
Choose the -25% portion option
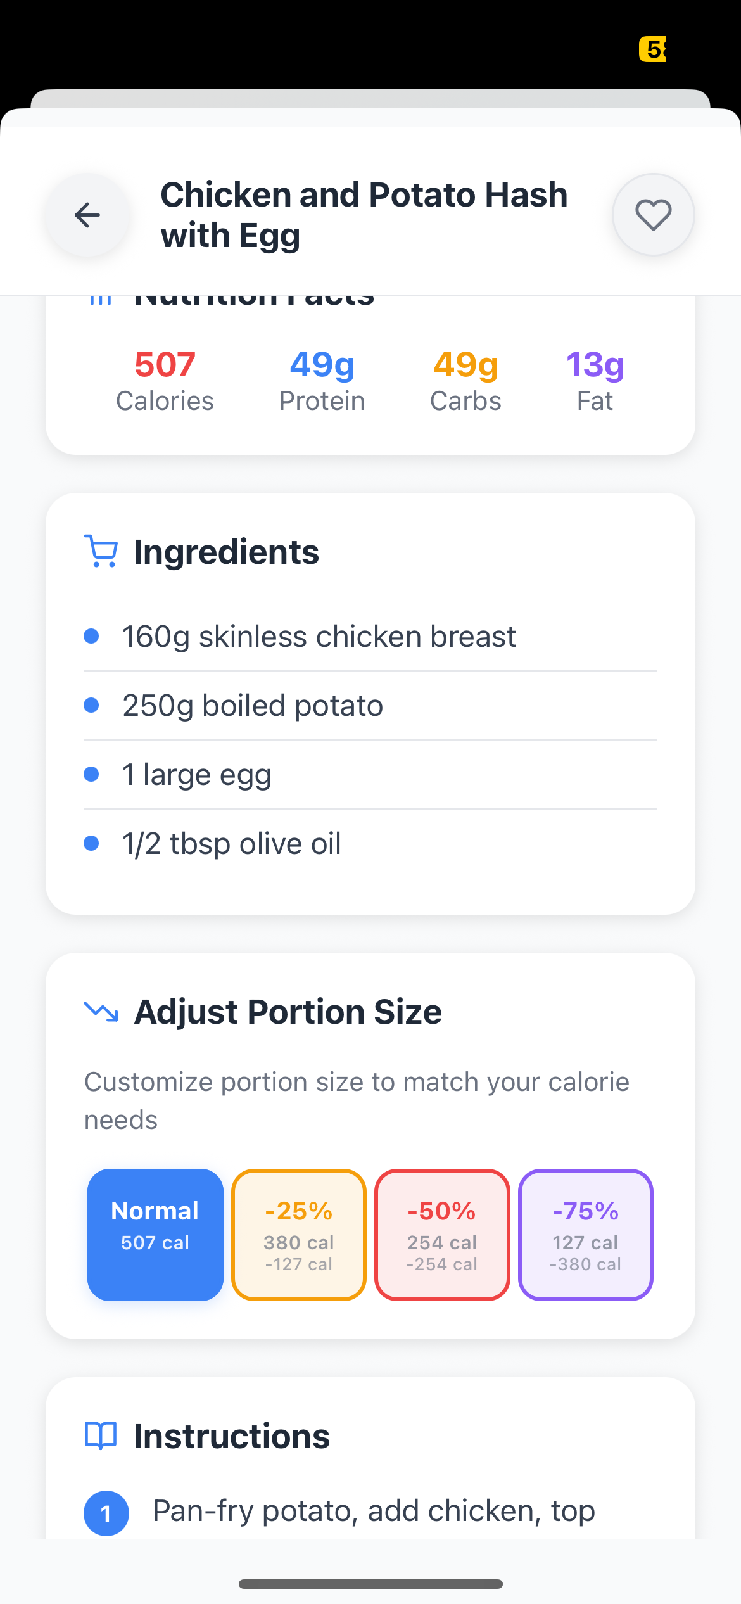[299, 1234]
